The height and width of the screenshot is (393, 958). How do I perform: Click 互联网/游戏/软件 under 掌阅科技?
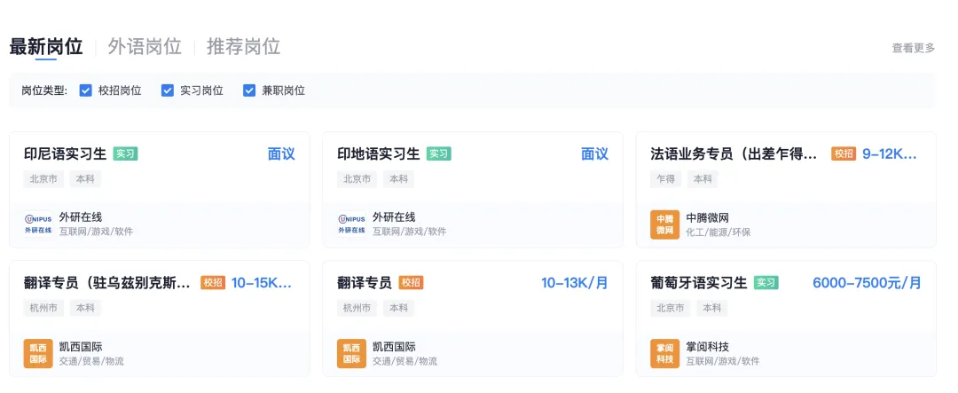pos(723,361)
